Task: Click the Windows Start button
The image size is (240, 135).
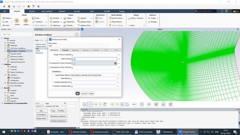Action: [x=4, y=132]
